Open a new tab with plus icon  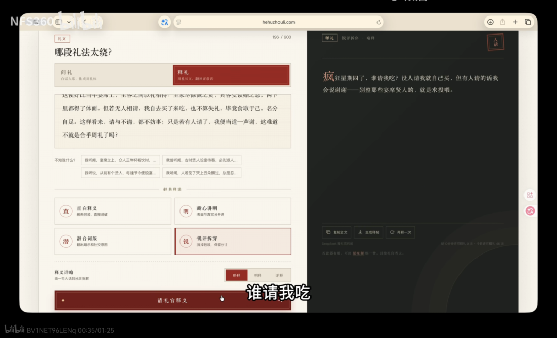(x=515, y=22)
